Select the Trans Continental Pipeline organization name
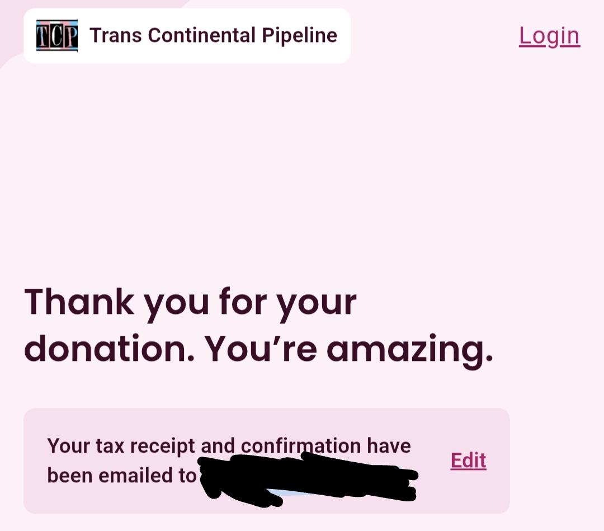The image size is (604, 531). point(213,36)
